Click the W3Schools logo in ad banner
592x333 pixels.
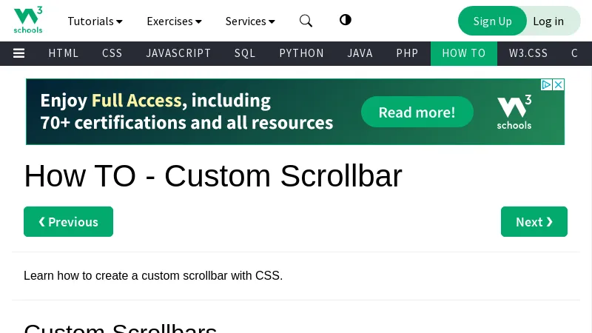pos(514,112)
